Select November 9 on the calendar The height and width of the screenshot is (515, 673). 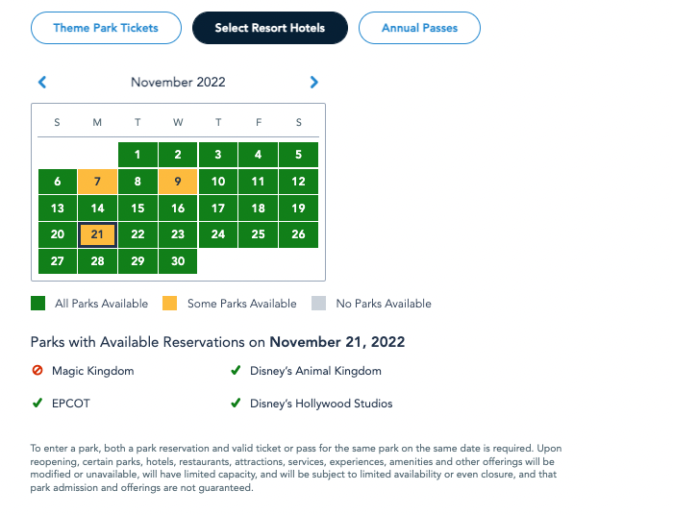(x=178, y=181)
